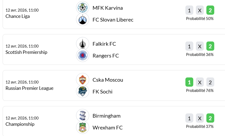Click the MFK Karvina team logo
225x136 pixels.
(83, 8)
